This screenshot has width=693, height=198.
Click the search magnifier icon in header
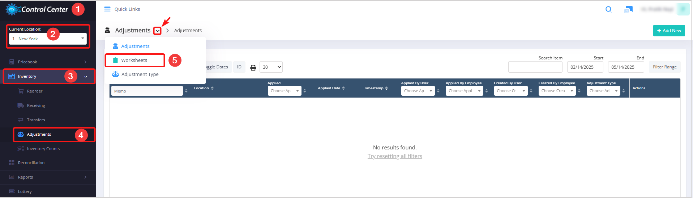(608, 9)
